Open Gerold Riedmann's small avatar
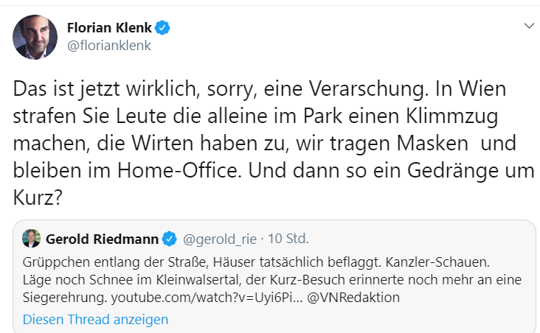This screenshot has width=540, height=333. [31, 238]
